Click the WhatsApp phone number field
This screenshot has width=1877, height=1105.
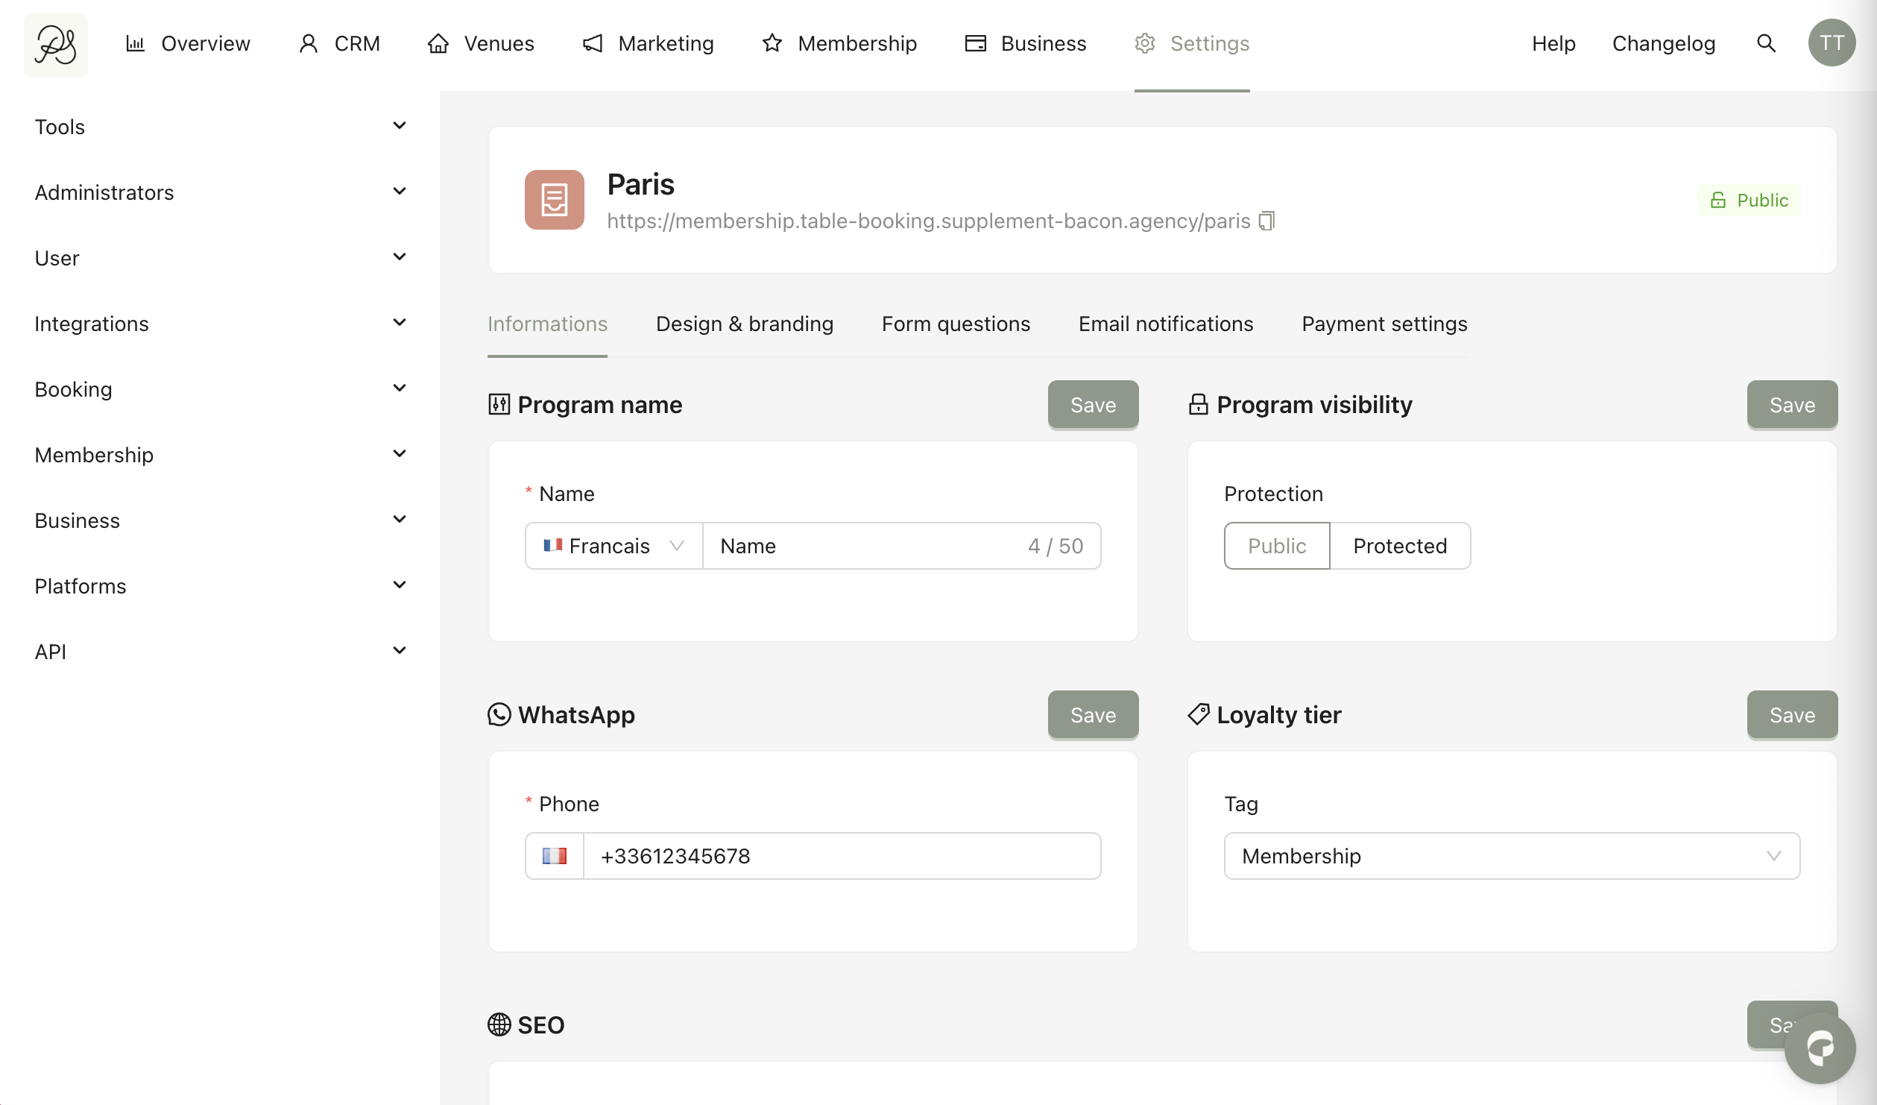click(x=841, y=856)
